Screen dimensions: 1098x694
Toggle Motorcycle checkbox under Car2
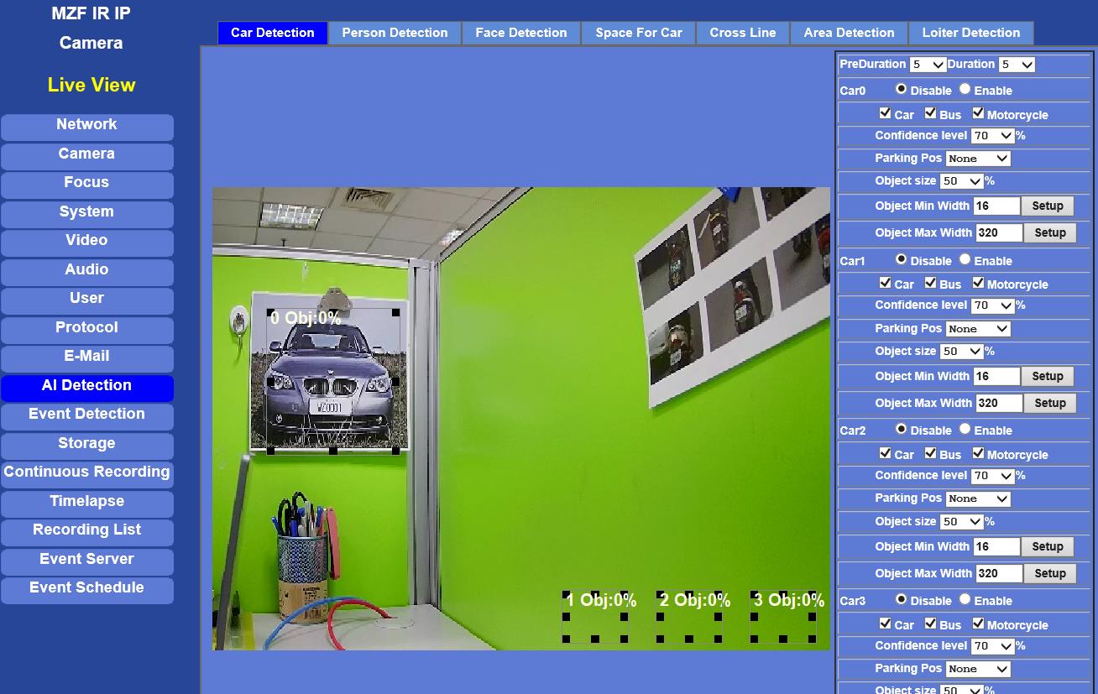click(978, 453)
